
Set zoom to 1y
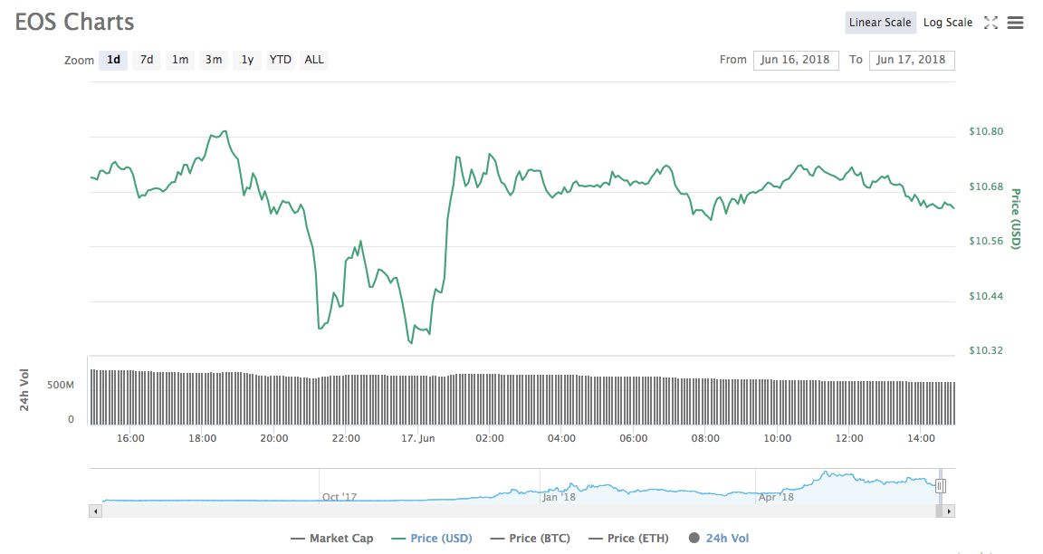[x=247, y=60]
